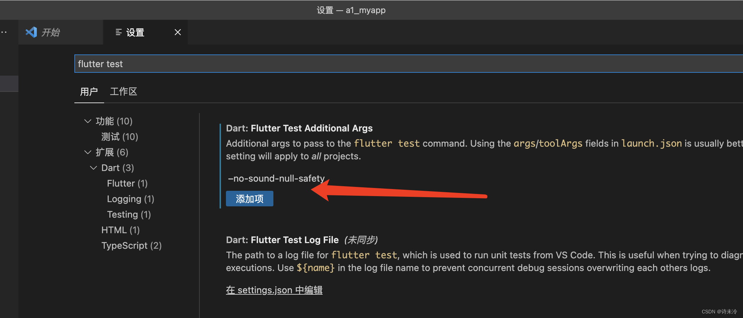Select Flutter (1) under Dart
The width and height of the screenshot is (743, 318).
(x=127, y=183)
